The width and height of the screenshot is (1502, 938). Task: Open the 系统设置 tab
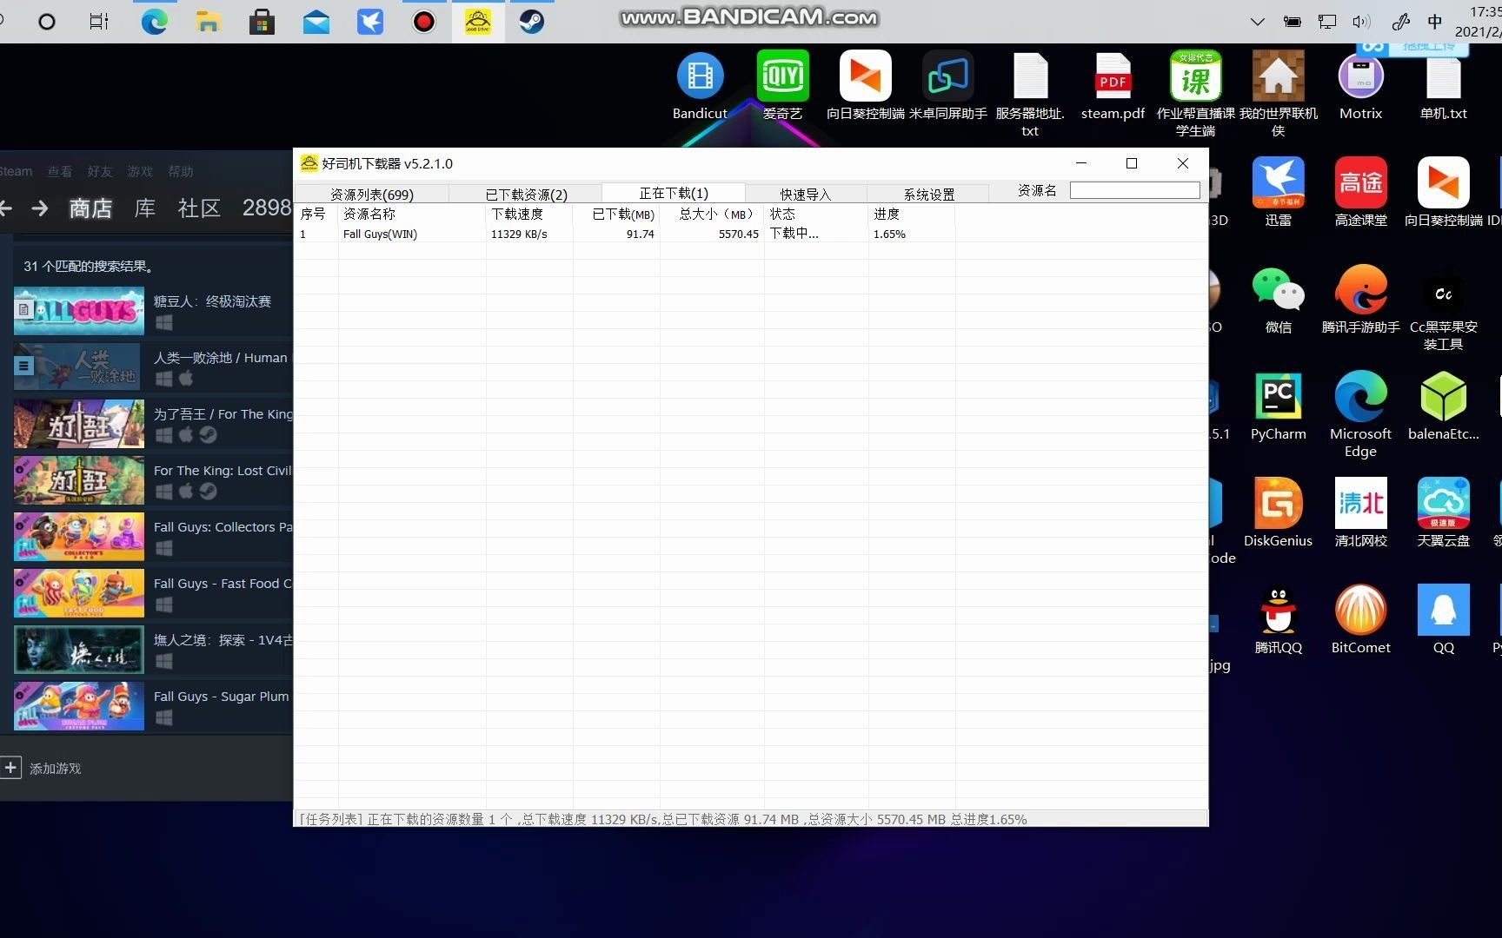tap(928, 194)
